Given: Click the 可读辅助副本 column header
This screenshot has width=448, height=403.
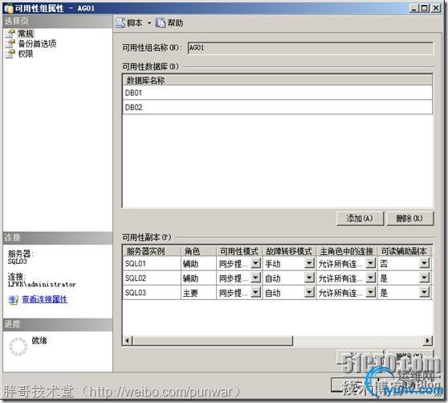Looking at the screenshot, I should 405,251.
